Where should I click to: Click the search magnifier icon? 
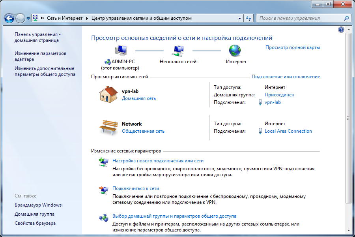point(346,18)
